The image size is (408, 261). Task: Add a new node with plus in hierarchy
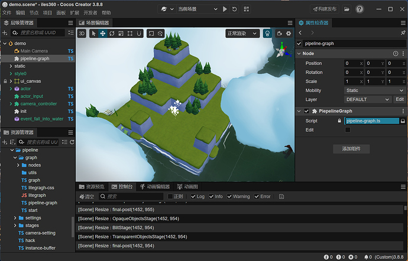click(x=4, y=32)
